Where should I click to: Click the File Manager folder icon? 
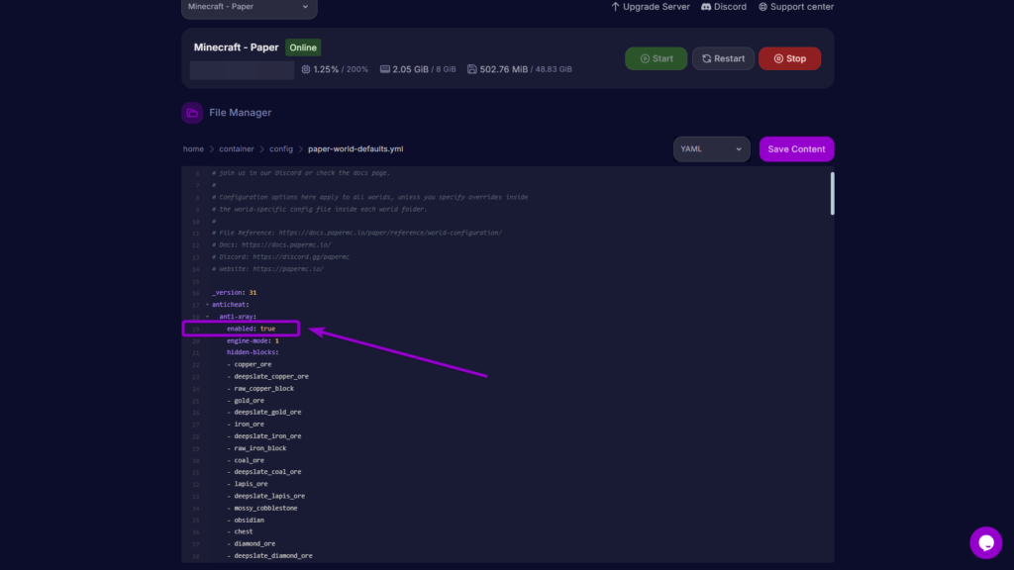192,113
